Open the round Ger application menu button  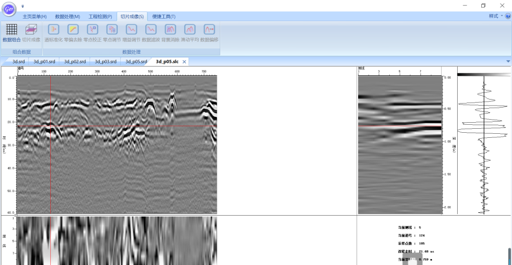click(x=10, y=8)
